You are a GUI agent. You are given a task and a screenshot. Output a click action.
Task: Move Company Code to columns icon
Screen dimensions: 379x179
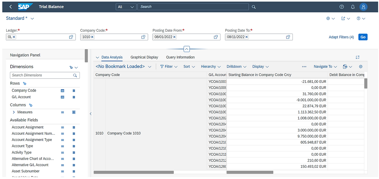click(x=74, y=91)
